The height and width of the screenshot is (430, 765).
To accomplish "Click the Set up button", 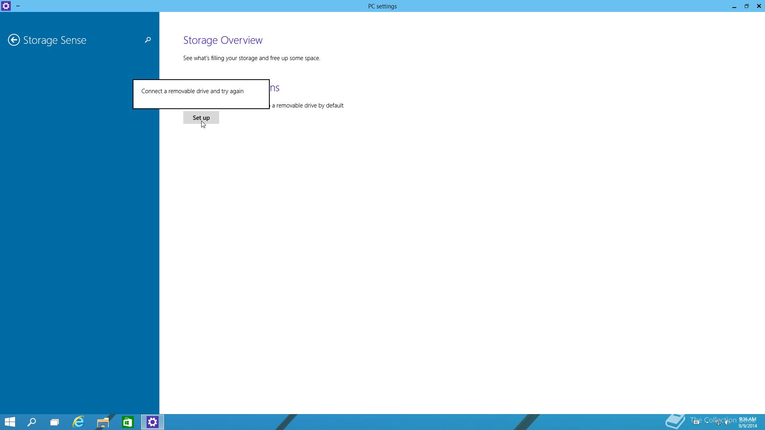I will pyautogui.click(x=201, y=117).
